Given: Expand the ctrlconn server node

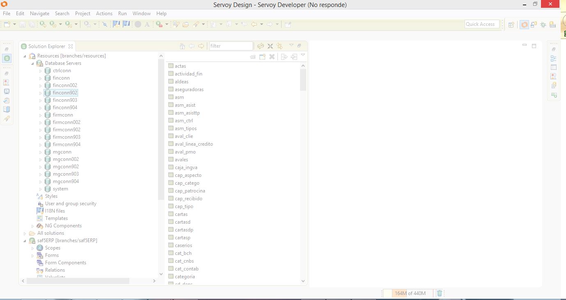Looking at the screenshot, I should tap(40, 71).
